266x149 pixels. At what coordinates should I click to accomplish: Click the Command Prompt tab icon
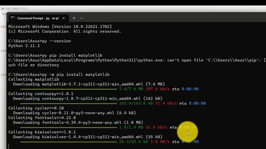point(12,18)
